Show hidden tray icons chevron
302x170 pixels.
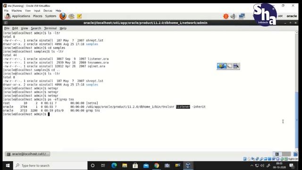tap(252, 165)
